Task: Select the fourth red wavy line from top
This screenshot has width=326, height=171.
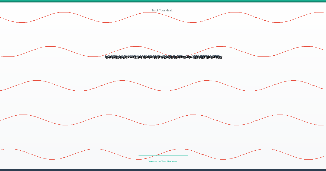Action: [163, 120]
